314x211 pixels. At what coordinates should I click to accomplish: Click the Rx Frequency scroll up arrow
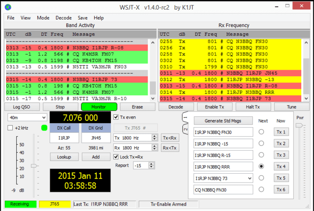coord(306,42)
